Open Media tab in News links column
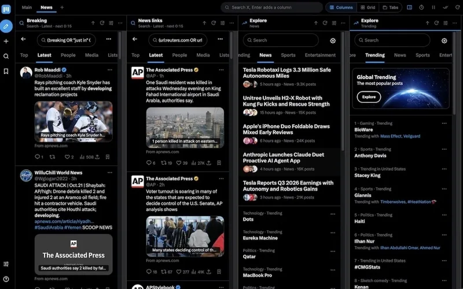 pyautogui.click(x=203, y=55)
